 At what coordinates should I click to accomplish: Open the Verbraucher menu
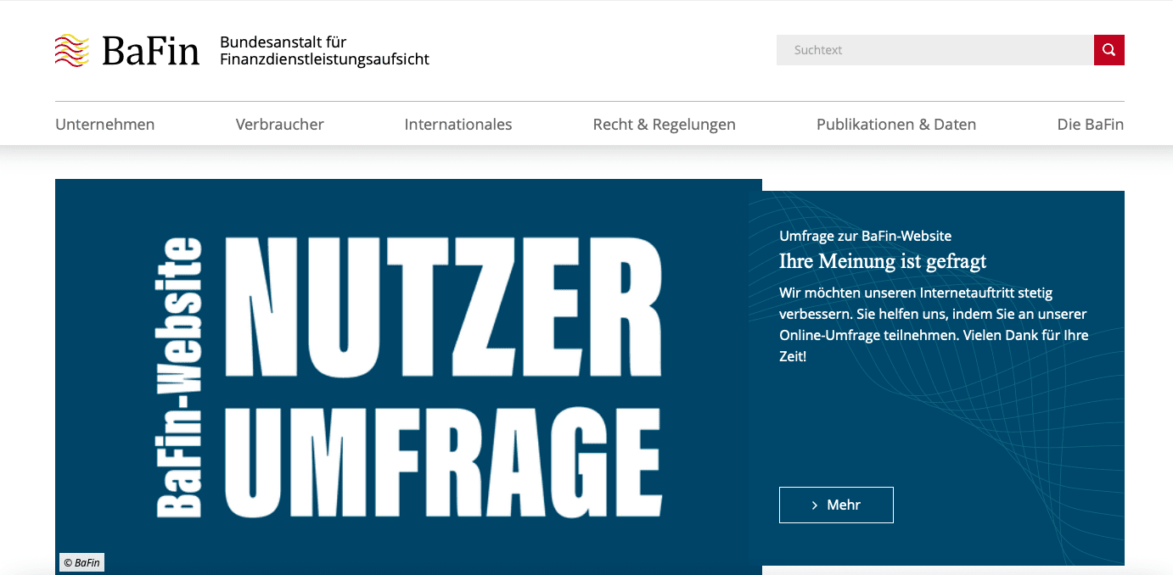[x=280, y=125]
